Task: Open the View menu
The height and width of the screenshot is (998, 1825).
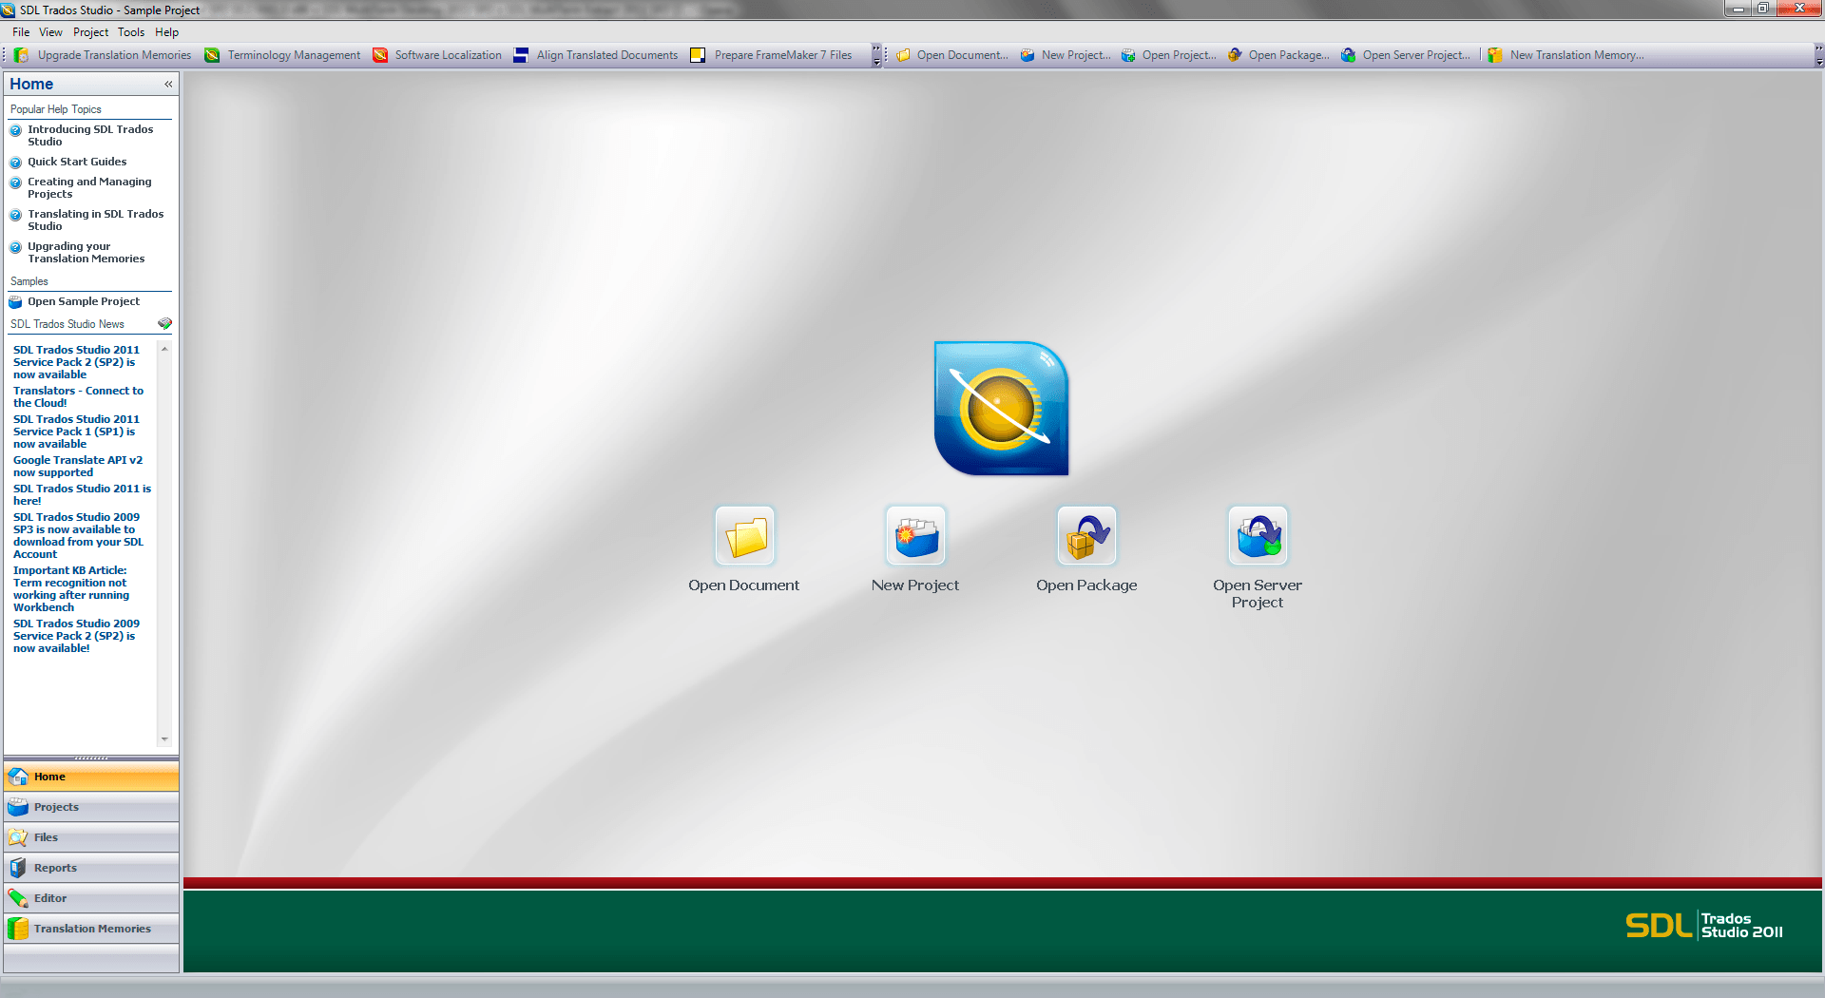Action: (50, 32)
